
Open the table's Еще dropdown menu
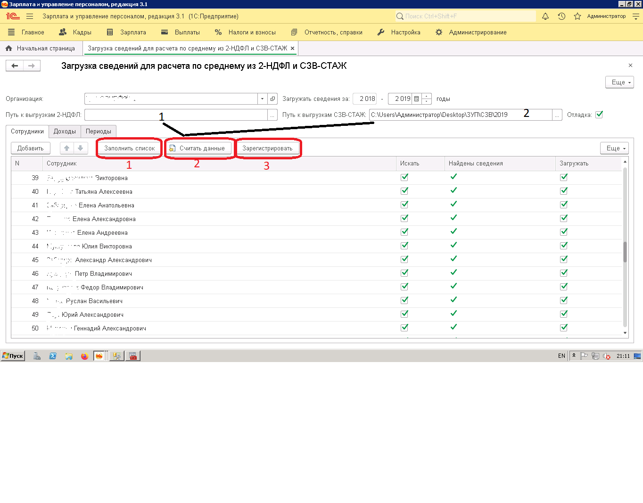click(x=615, y=148)
